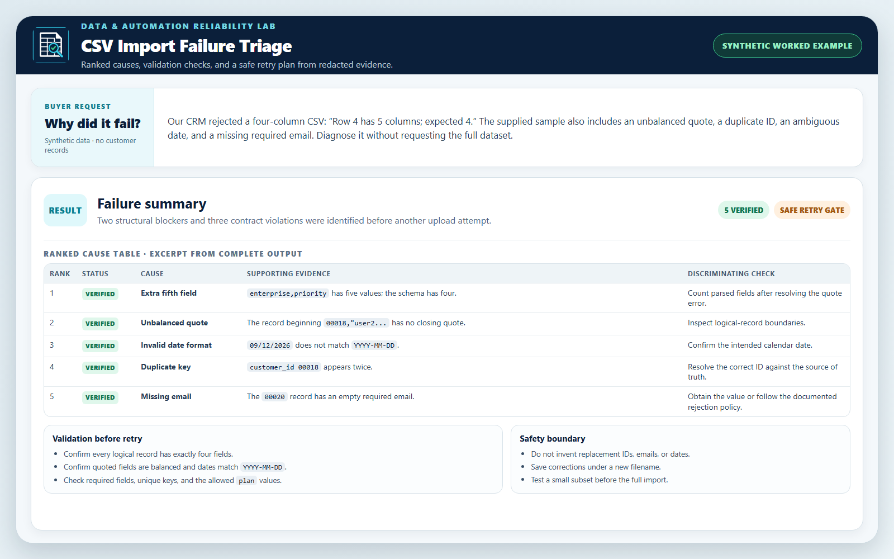Click the SAFE RETRY GATE pill

812,210
